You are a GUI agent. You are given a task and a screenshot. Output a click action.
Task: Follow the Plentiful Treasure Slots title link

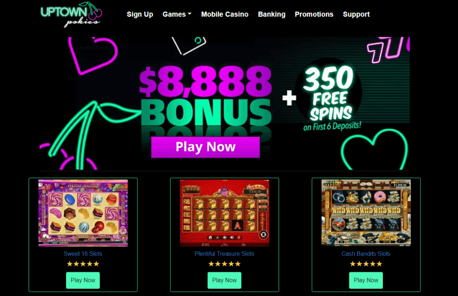coord(225,254)
